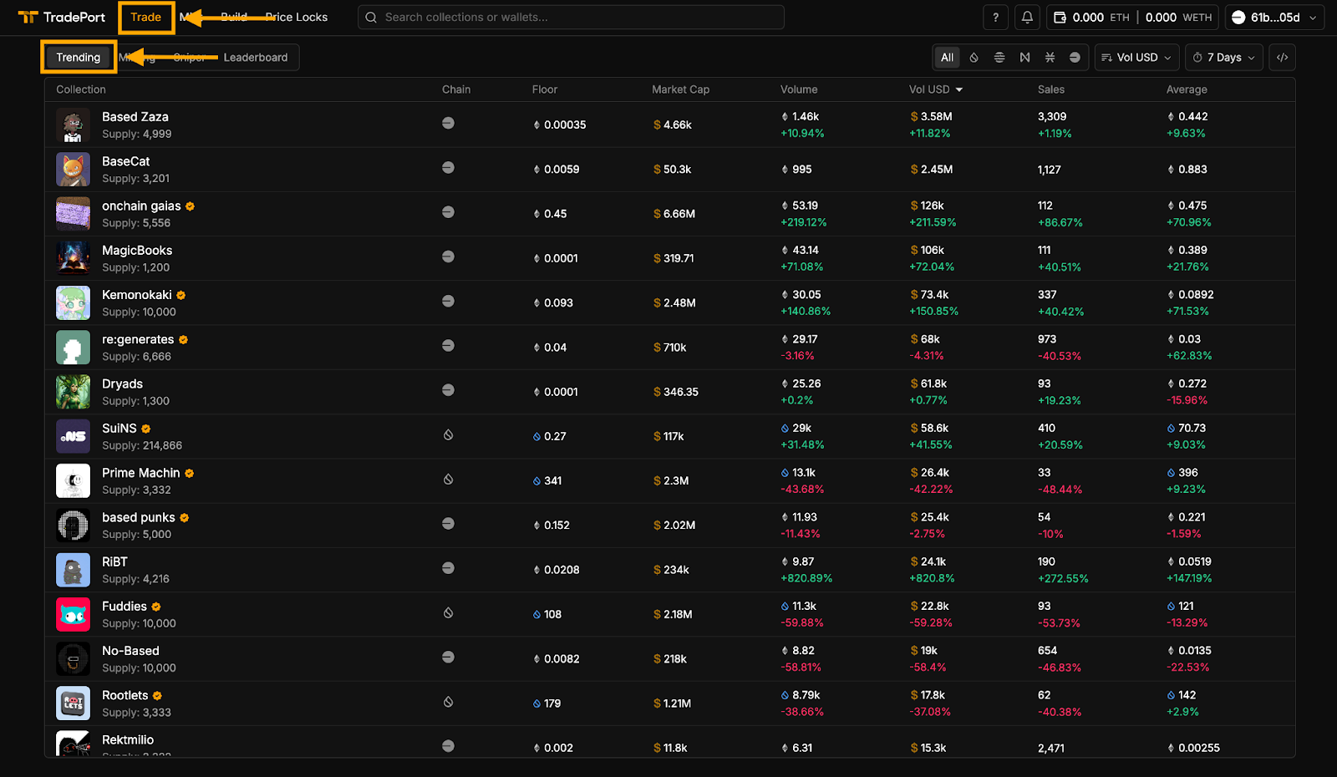Focus the search collections or wallets field
The height and width of the screenshot is (777, 1337).
[571, 18]
